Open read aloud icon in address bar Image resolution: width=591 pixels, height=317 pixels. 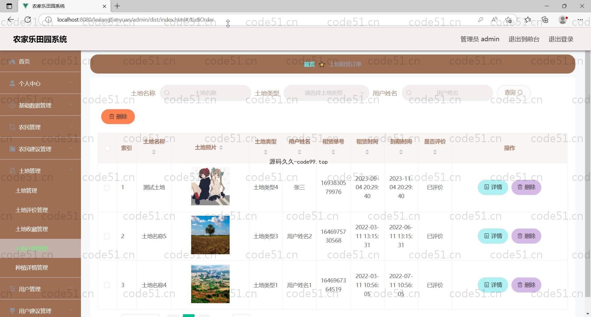pyautogui.click(x=494, y=20)
